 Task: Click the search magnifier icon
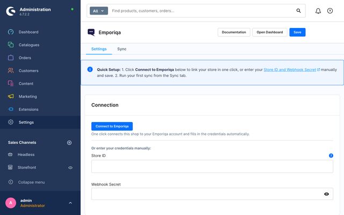298,11
